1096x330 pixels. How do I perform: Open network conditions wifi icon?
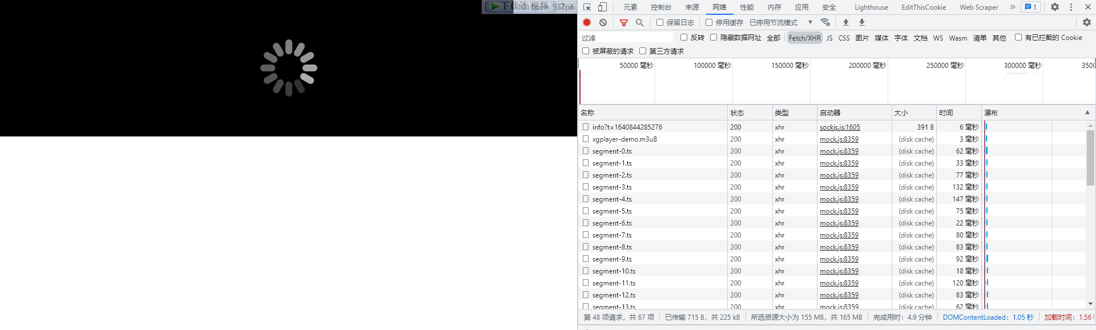click(x=825, y=22)
